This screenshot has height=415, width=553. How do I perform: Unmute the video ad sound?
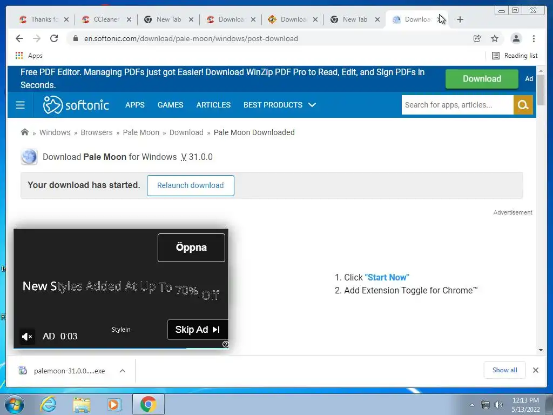click(x=27, y=336)
